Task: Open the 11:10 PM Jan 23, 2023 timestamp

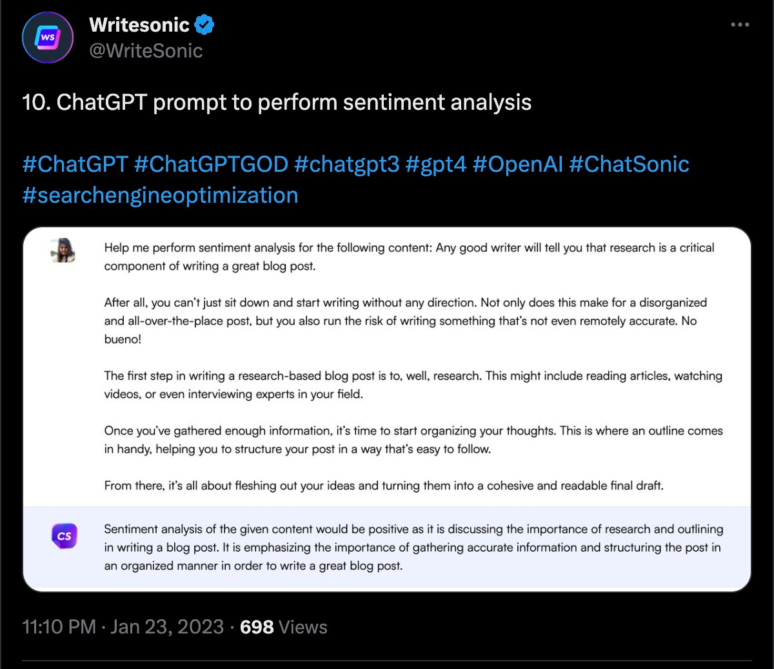Action: [123, 626]
